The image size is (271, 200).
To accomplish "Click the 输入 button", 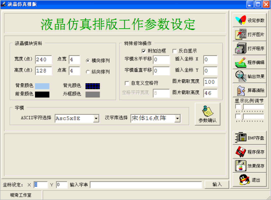I will point(217,184).
